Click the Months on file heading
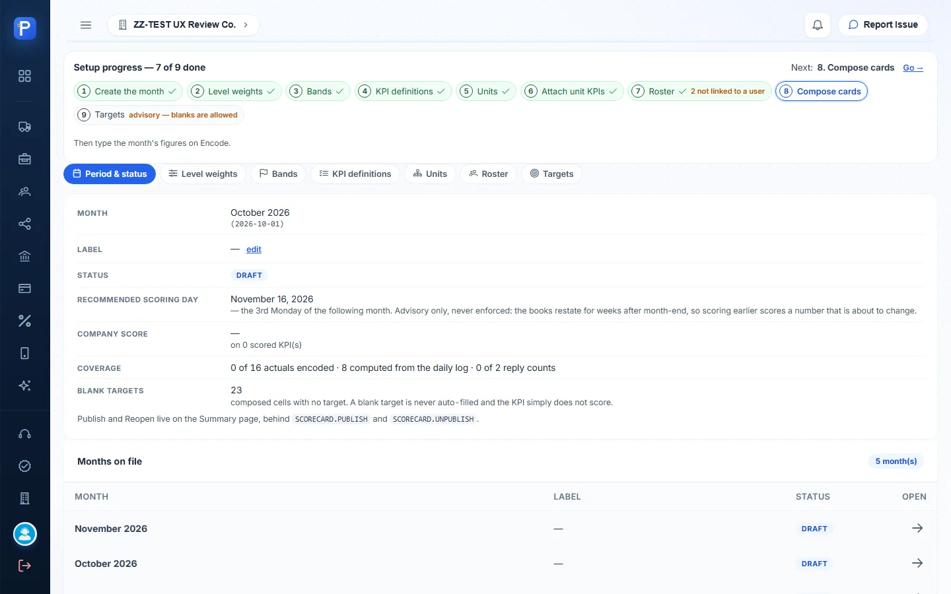 click(x=110, y=461)
